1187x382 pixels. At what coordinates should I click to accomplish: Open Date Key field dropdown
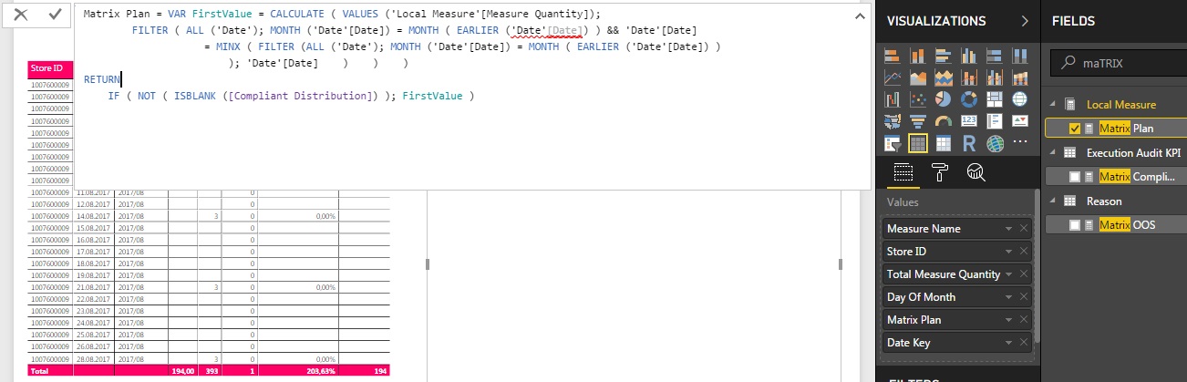click(1008, 343)
